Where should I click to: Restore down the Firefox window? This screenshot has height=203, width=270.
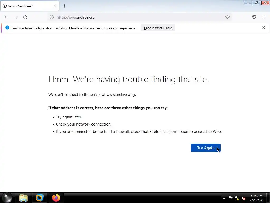click(257, 3)
